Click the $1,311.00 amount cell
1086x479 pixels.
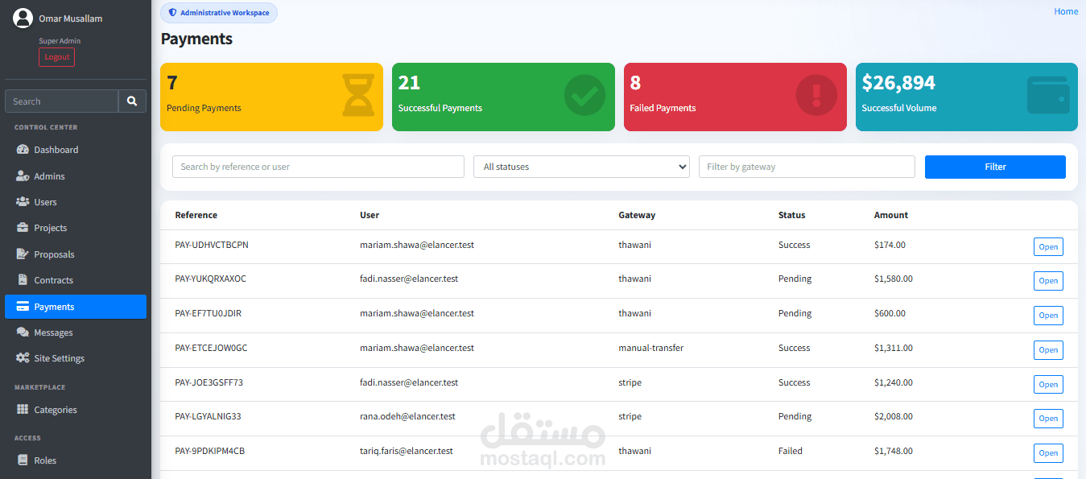894,348
